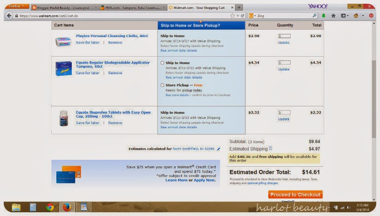The height and width of the screenshot is (216, 380).
Task: Click the monkey face toolbar icon
Action: point(356,16)
